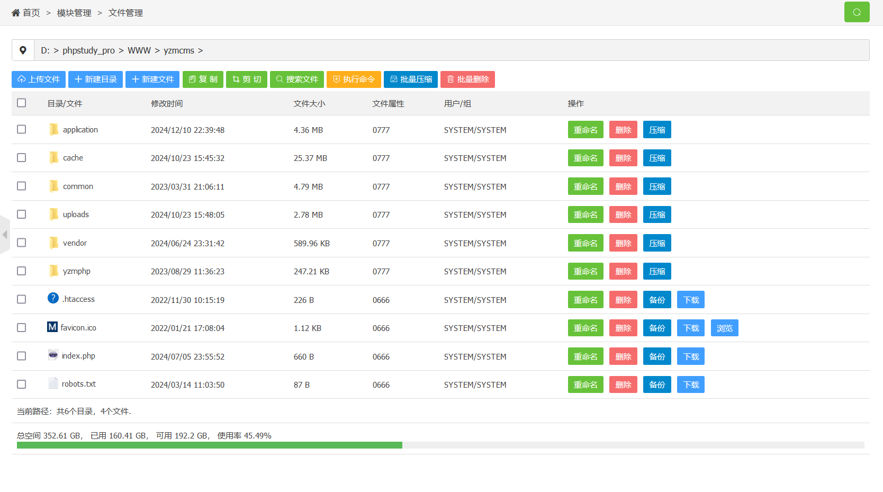The height and width of the screenshot is (492, 883).
Task: Click the green refresh icon button
Action: (857, 12)
